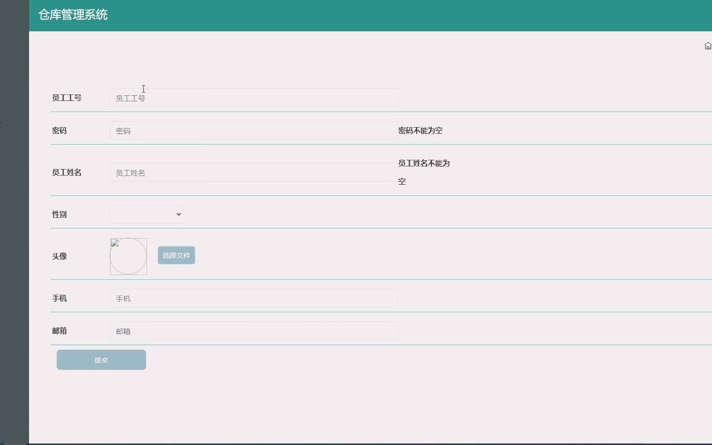The width and height of the screenshot is (712, 445).
Task: Click the 性别 field label
Action: [x=59, y=214]
